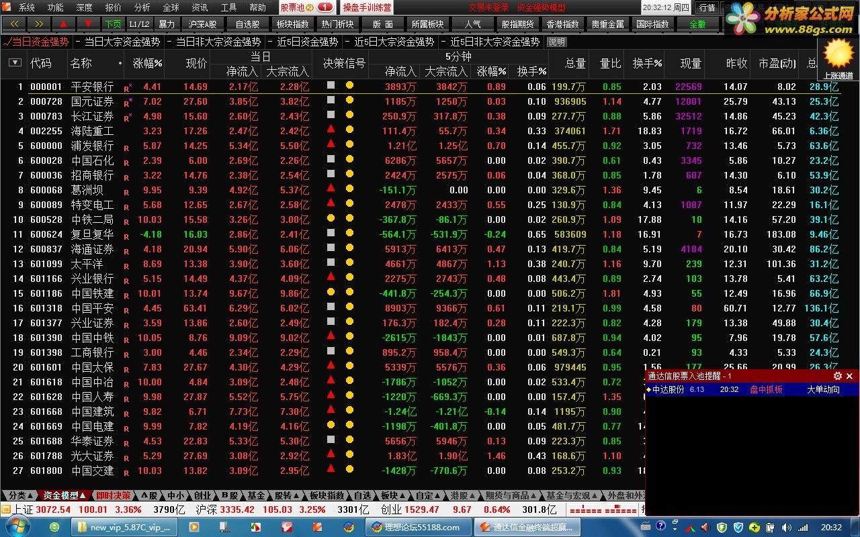Image resolution: width=860 pixels, height=537 pixels.
Task: Open the sun icon for 上涨通道
Action: (x=838, y=54)
